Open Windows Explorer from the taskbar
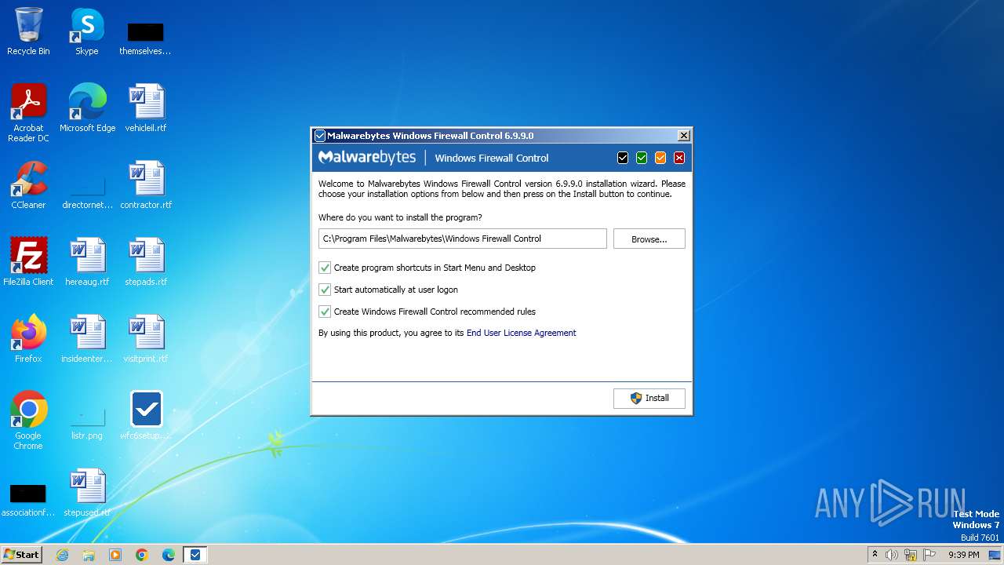This screenshot has height=565, width=1004. (89, 555)
